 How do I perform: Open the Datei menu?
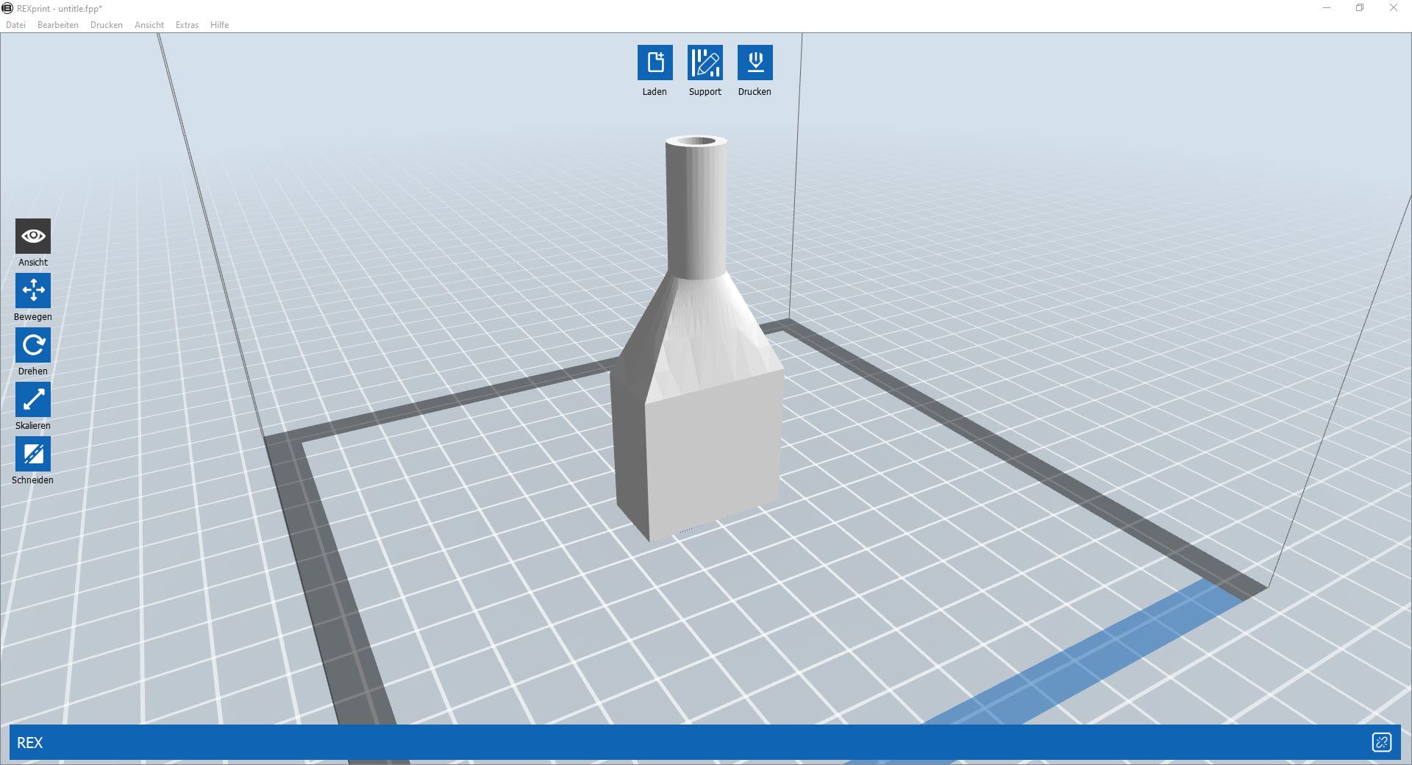15,25
